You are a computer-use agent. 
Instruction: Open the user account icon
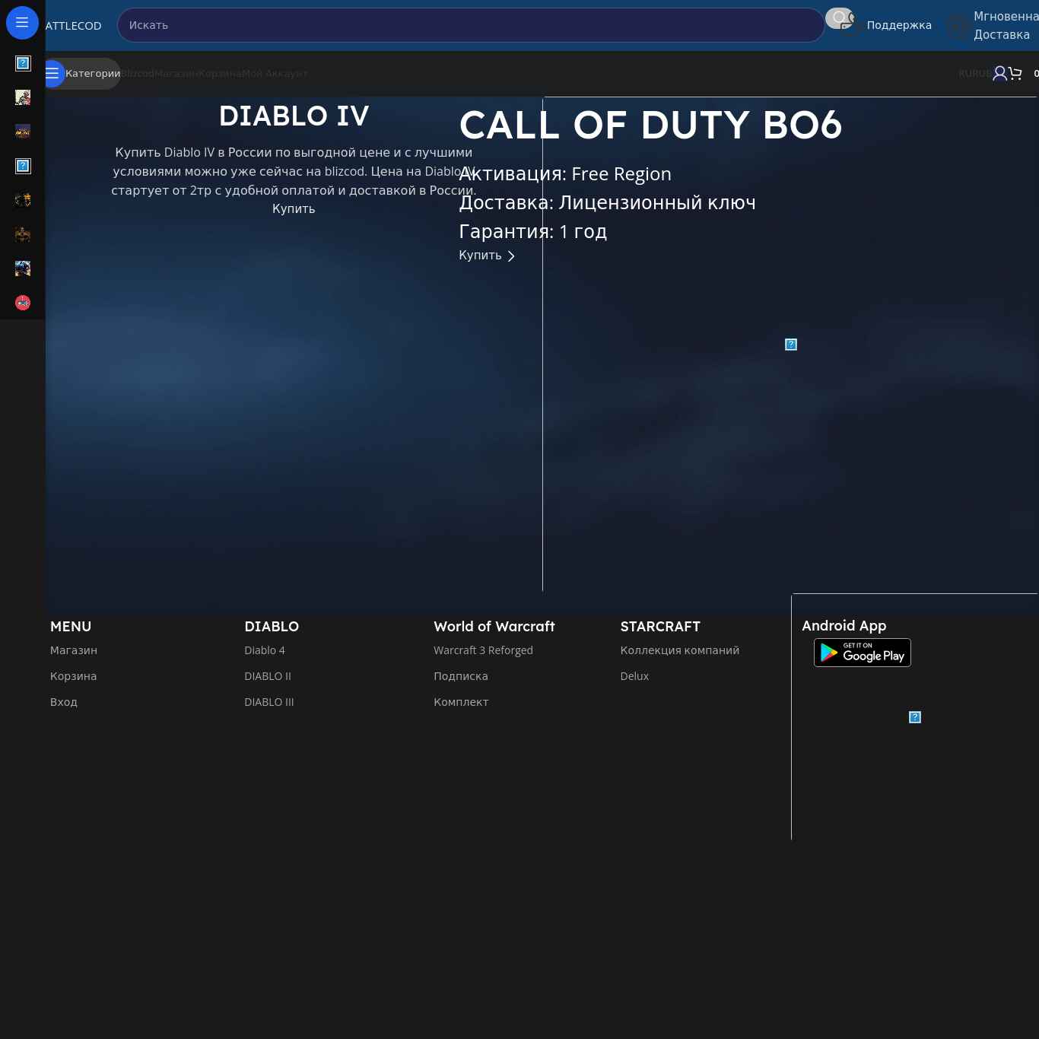coord(999,73)
